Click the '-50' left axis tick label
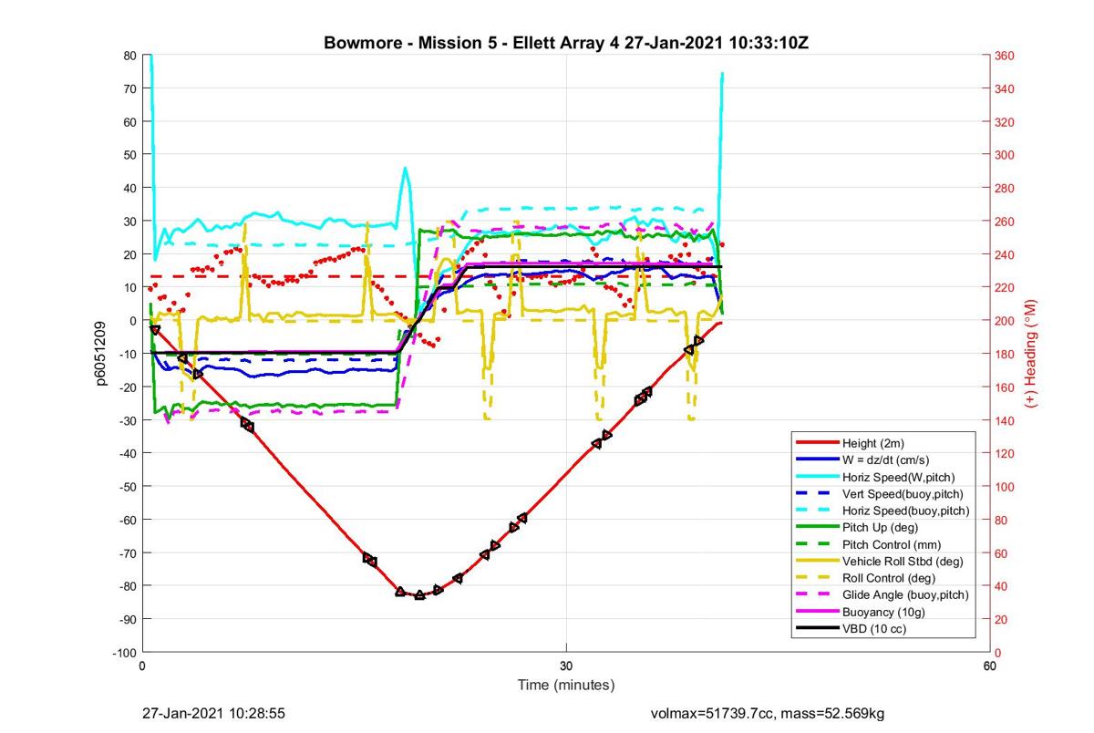The height and width of the screenshot is (733, 1094). click(127, 487)
